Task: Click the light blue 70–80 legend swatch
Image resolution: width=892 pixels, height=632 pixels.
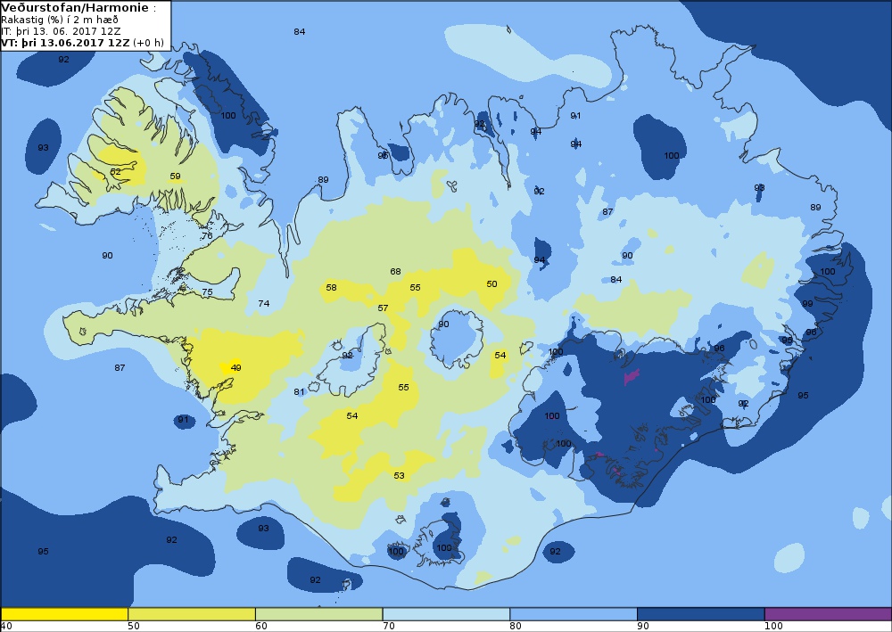Action: tap(447, 614)
